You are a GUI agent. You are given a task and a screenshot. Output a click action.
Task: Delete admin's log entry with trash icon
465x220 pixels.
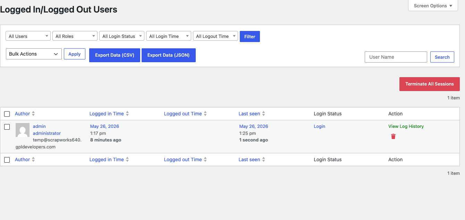393,136
